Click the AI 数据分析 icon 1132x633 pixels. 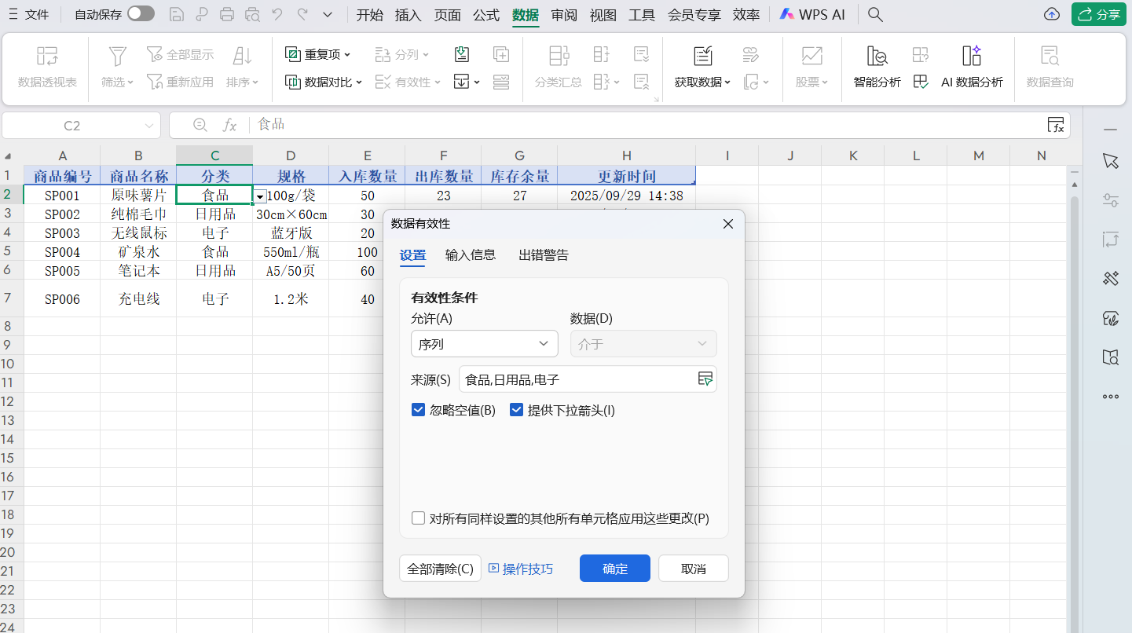(x=972, y=56)
